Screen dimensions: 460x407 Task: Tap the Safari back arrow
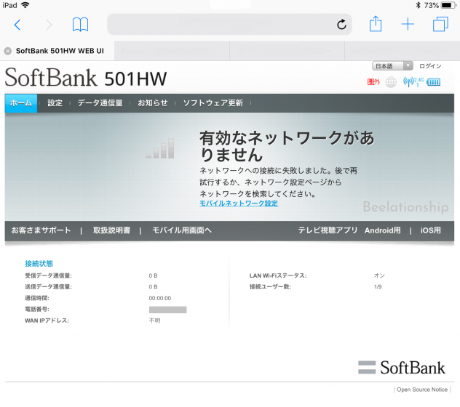pos(17,25)
